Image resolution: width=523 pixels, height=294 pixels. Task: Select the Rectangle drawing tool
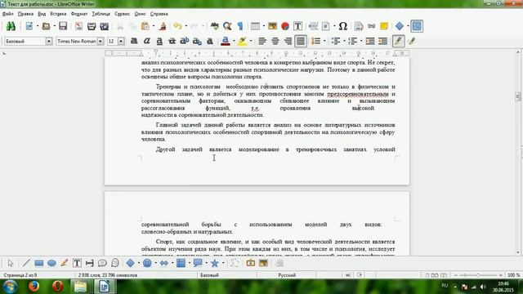[x=39, y=263]
